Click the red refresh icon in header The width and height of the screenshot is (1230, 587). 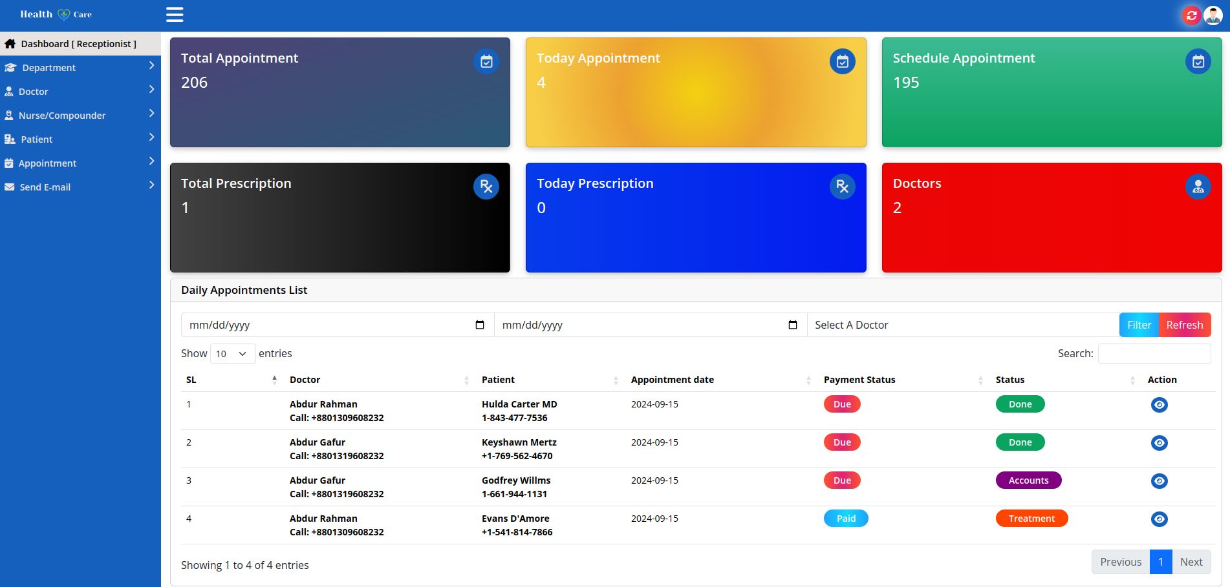pyautogui.click(x=1191, y=15)
